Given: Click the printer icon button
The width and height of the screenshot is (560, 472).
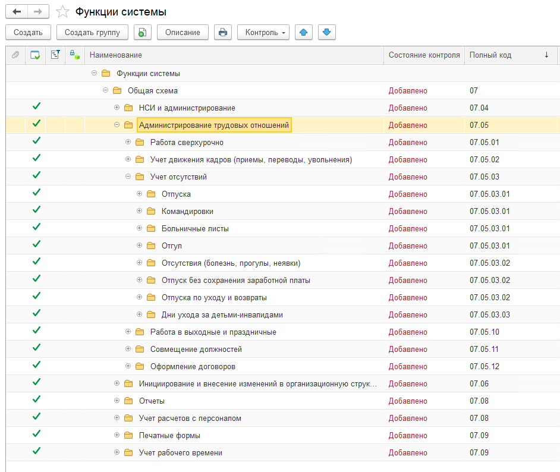Looking at the screenshot, I should [223, 32].
